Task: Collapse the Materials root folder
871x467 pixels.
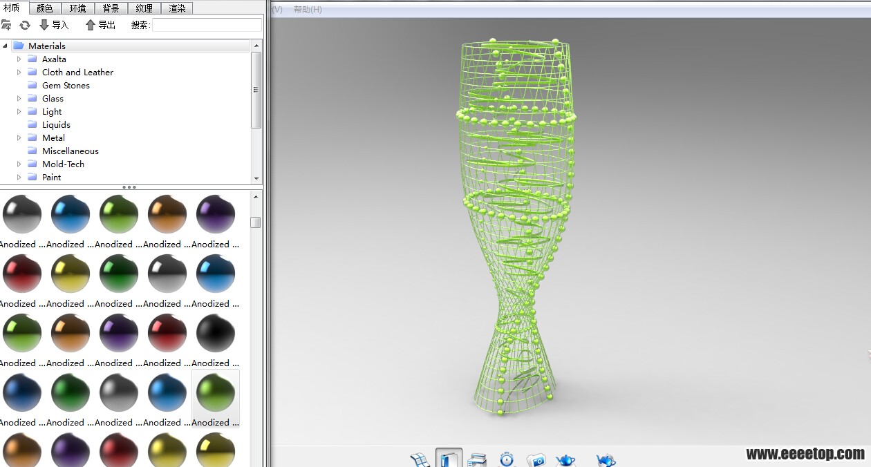Action: (x=6, y=46)
